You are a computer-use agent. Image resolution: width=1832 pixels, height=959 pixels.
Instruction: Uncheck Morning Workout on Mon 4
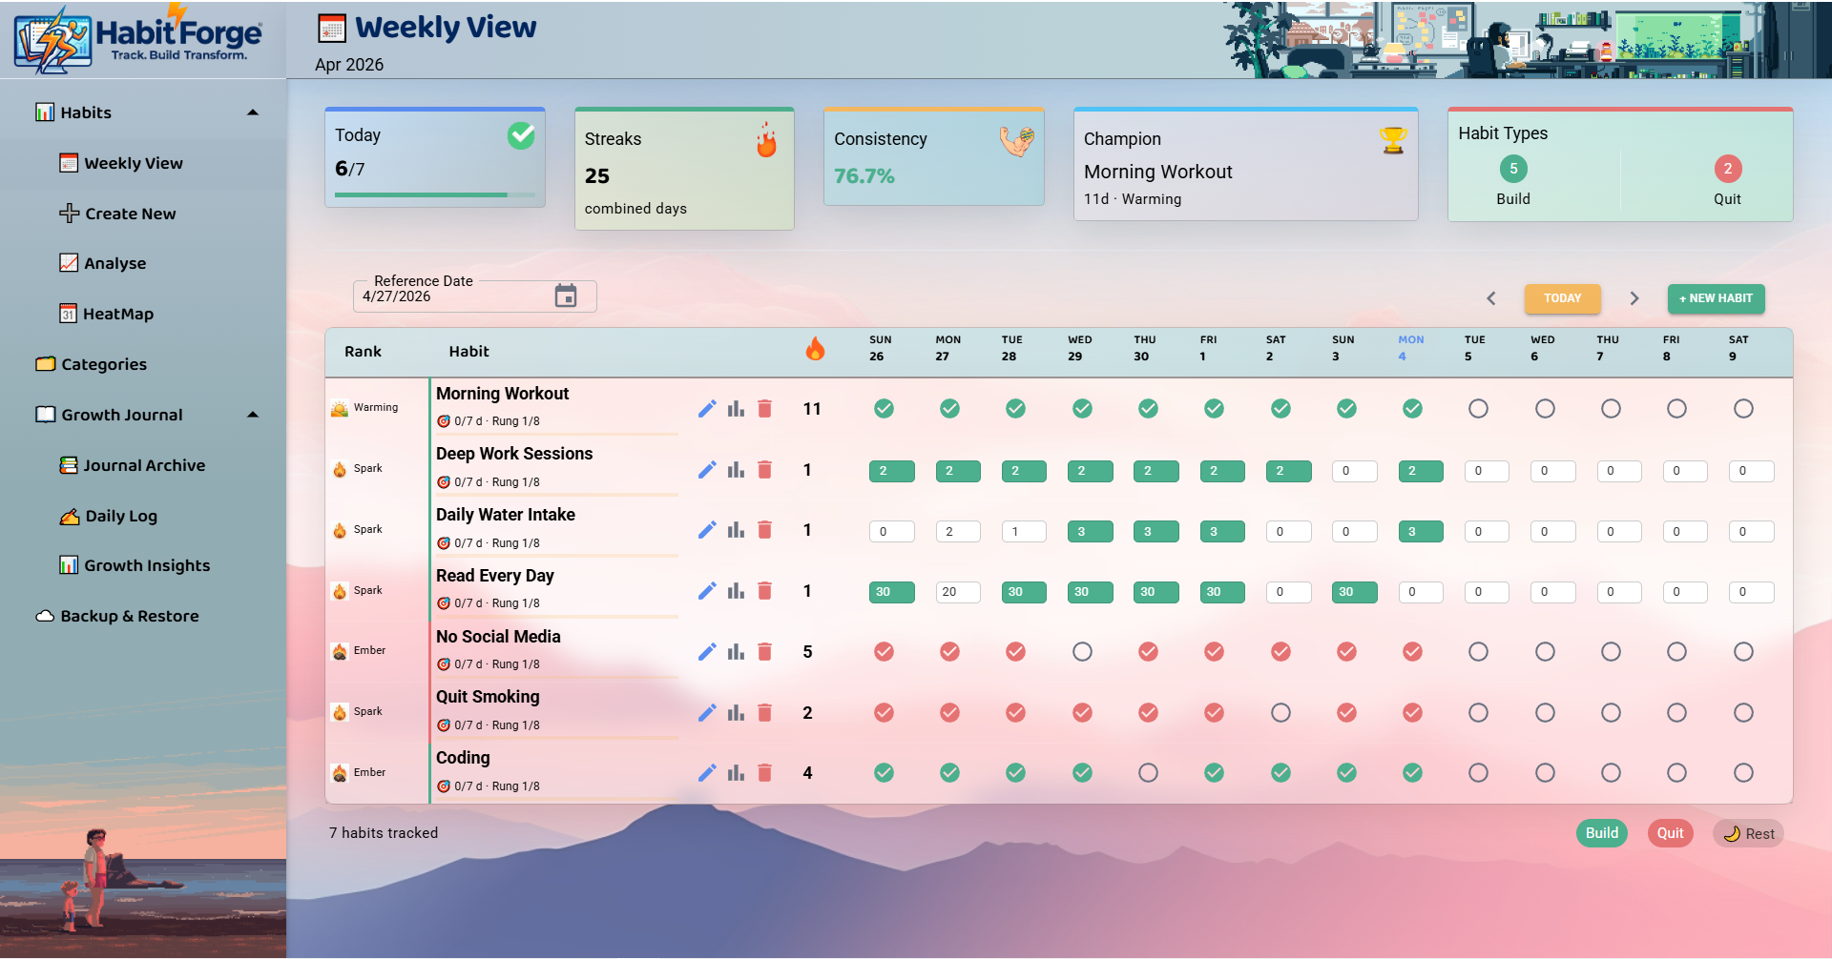pos(1412,409)
